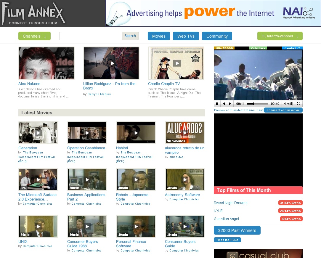The width and height of the screenshot is (321, 258).
Task: Open Computer Chronicles link under UNIX
Action: [x=38, y=246]
